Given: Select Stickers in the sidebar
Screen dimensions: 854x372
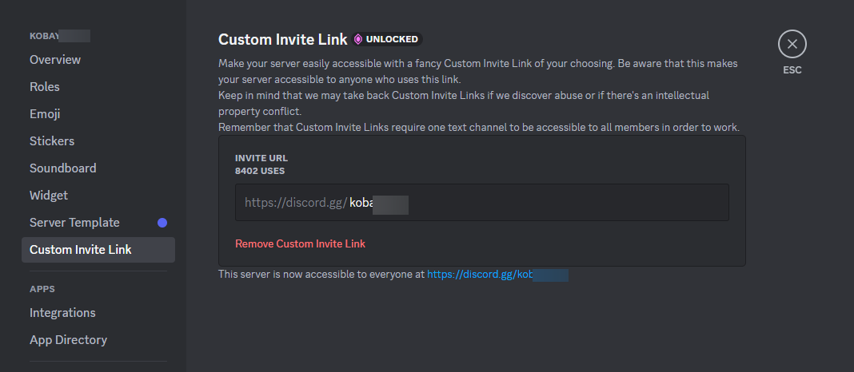Looking at the screenshot, I should click(x=52, y=141).
